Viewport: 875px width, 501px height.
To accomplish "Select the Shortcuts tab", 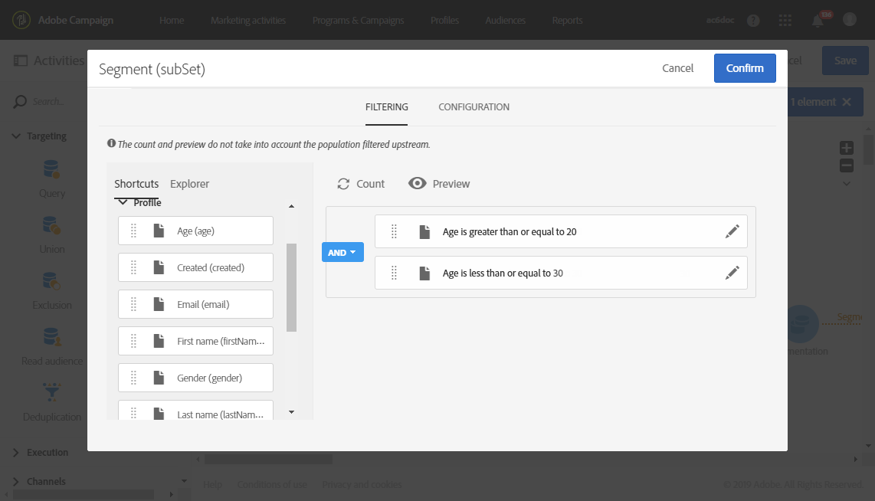I will pyautogui.click(x=136, y=184).
